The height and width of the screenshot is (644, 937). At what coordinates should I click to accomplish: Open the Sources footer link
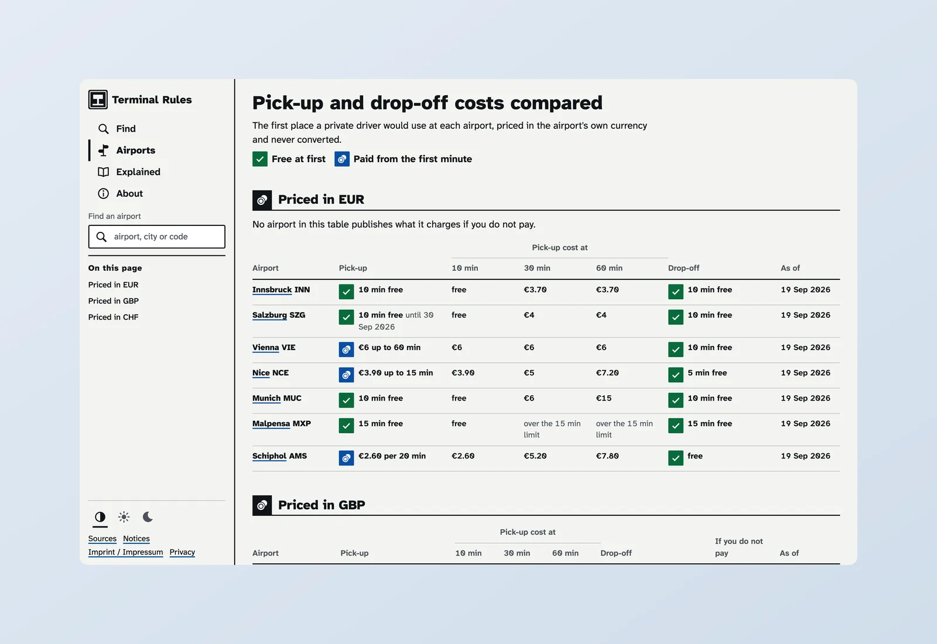click(x=102, y=539)
